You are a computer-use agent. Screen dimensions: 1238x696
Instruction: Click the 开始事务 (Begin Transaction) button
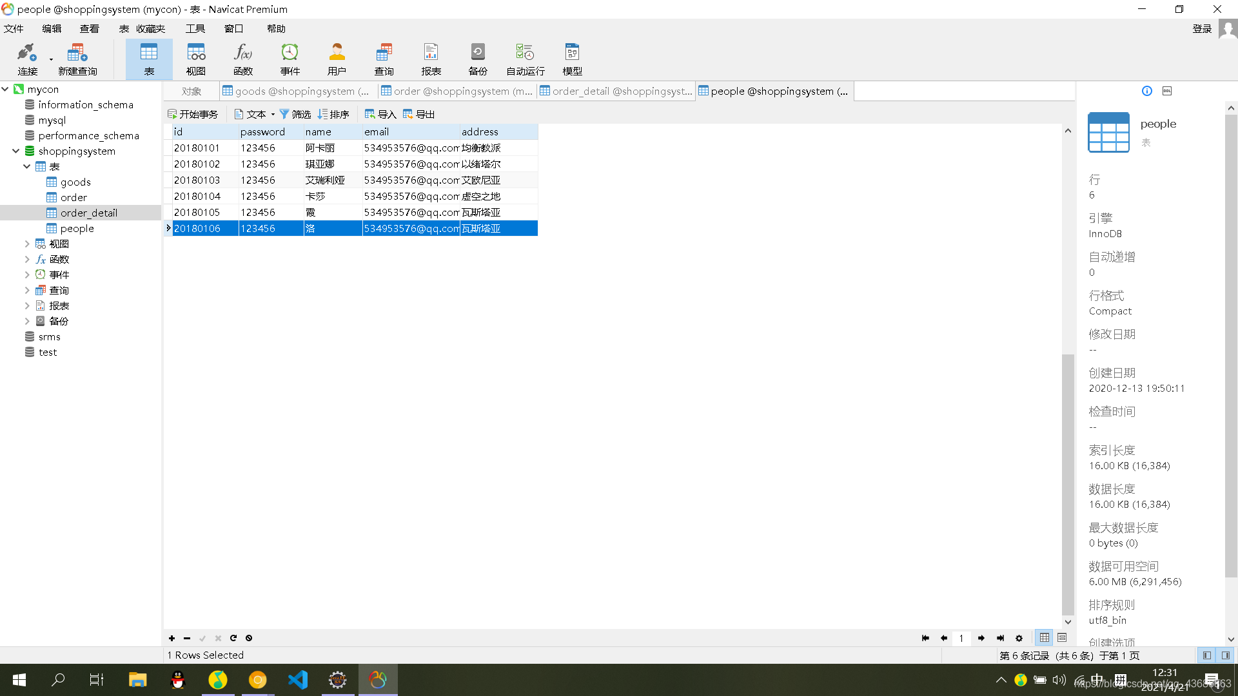pos(193,114)
